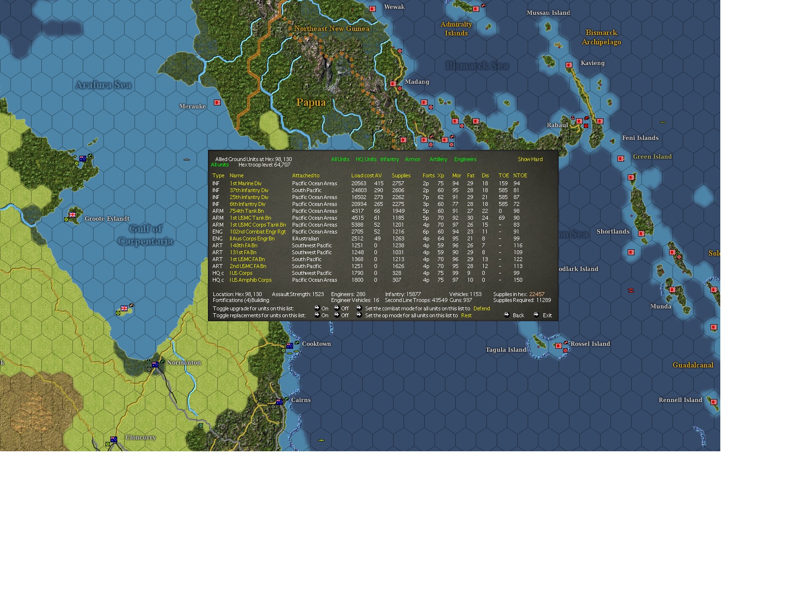
Task: Open the 1st Marine Div unit
Action: [245, 183]
